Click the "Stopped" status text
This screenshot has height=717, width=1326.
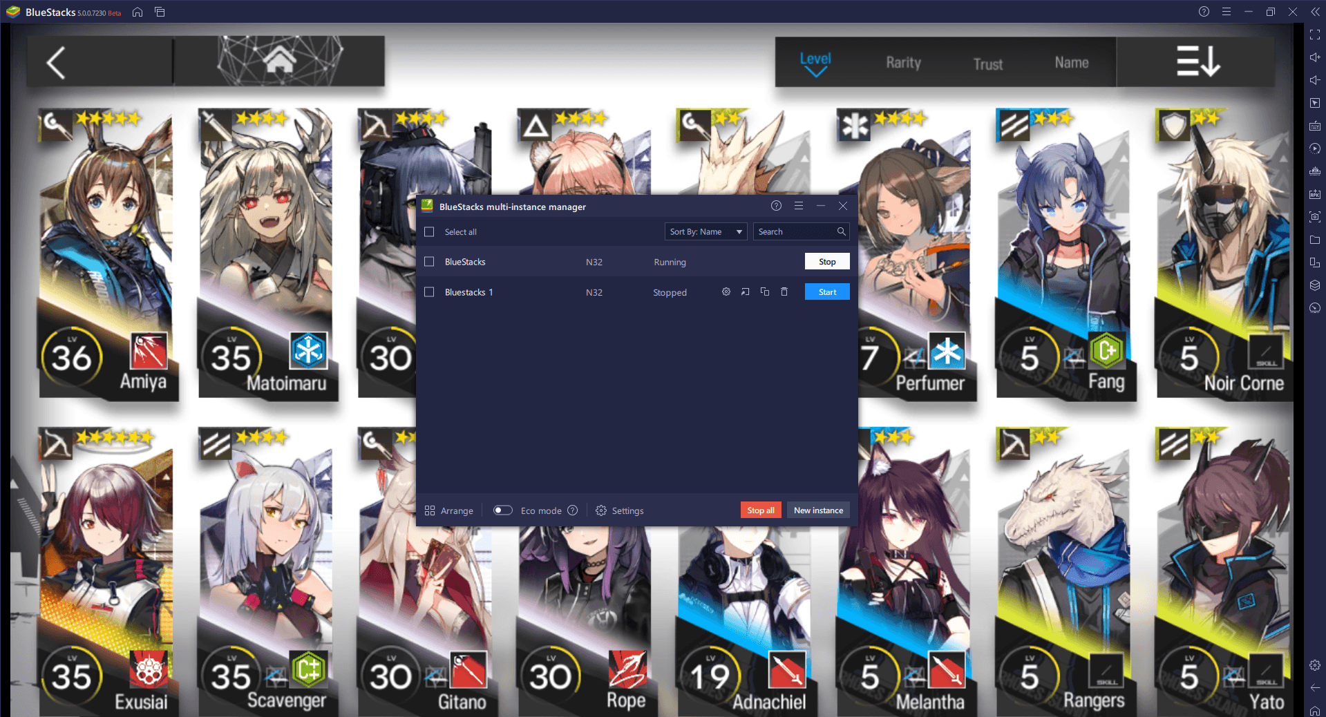tap(670, 292)
